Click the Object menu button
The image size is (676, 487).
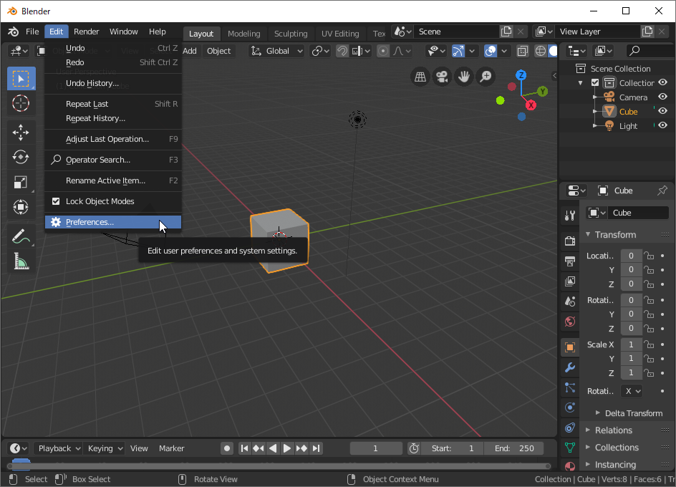(218, 51)
